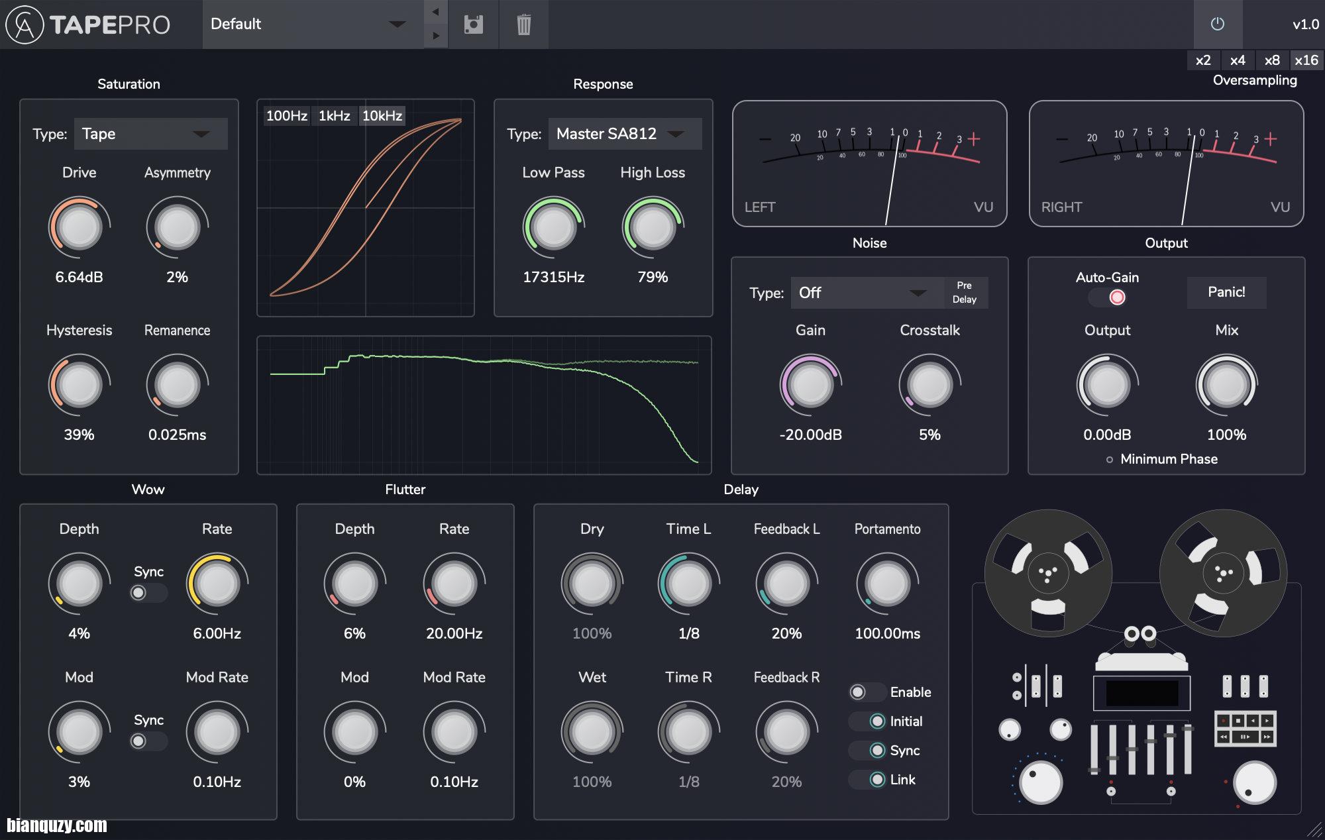
Task: Click the Wow Depth knob
Action: [79, 584]
